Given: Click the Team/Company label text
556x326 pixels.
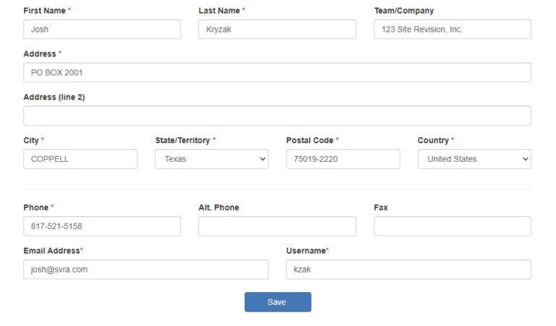Looking at the screenshot, I should click(404, 11).
